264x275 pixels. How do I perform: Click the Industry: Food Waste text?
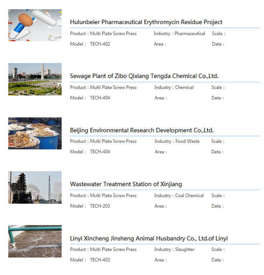click(x=177, y=141)
